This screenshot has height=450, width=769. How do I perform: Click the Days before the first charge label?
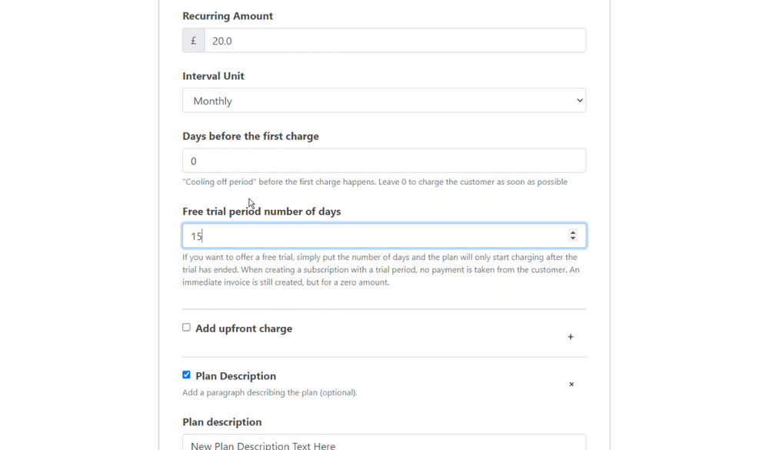(x=251, y=136)
